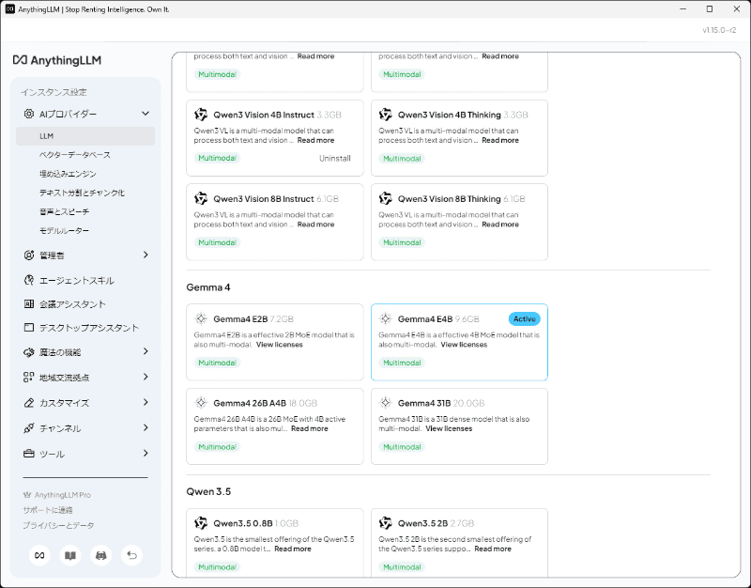Click the AnythingLLM logo in sidebar
The width and height of the screenshot is (751, 588).
pos(57,60)
